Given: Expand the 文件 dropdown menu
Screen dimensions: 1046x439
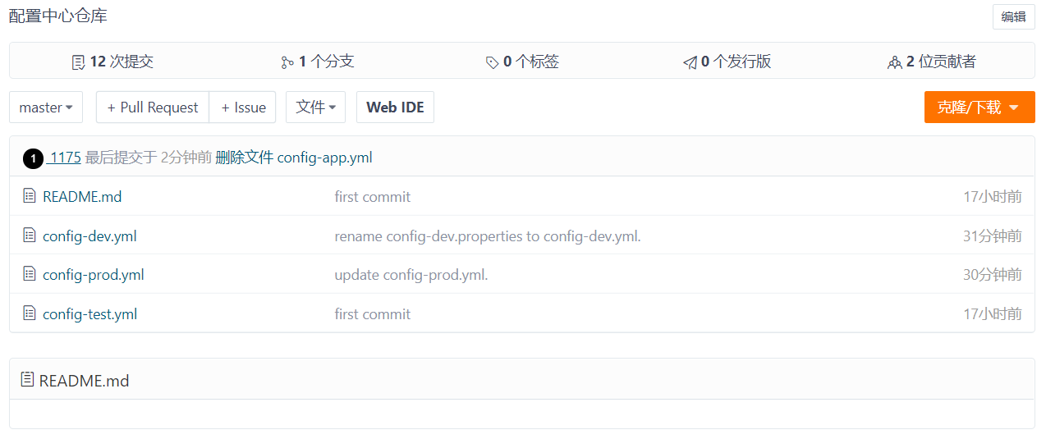Looking at the screenshot, I should [x=315, y=107].
